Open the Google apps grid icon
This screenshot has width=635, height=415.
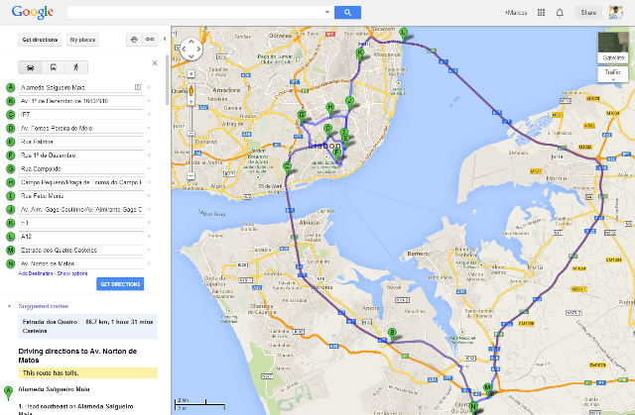point(541,13)
